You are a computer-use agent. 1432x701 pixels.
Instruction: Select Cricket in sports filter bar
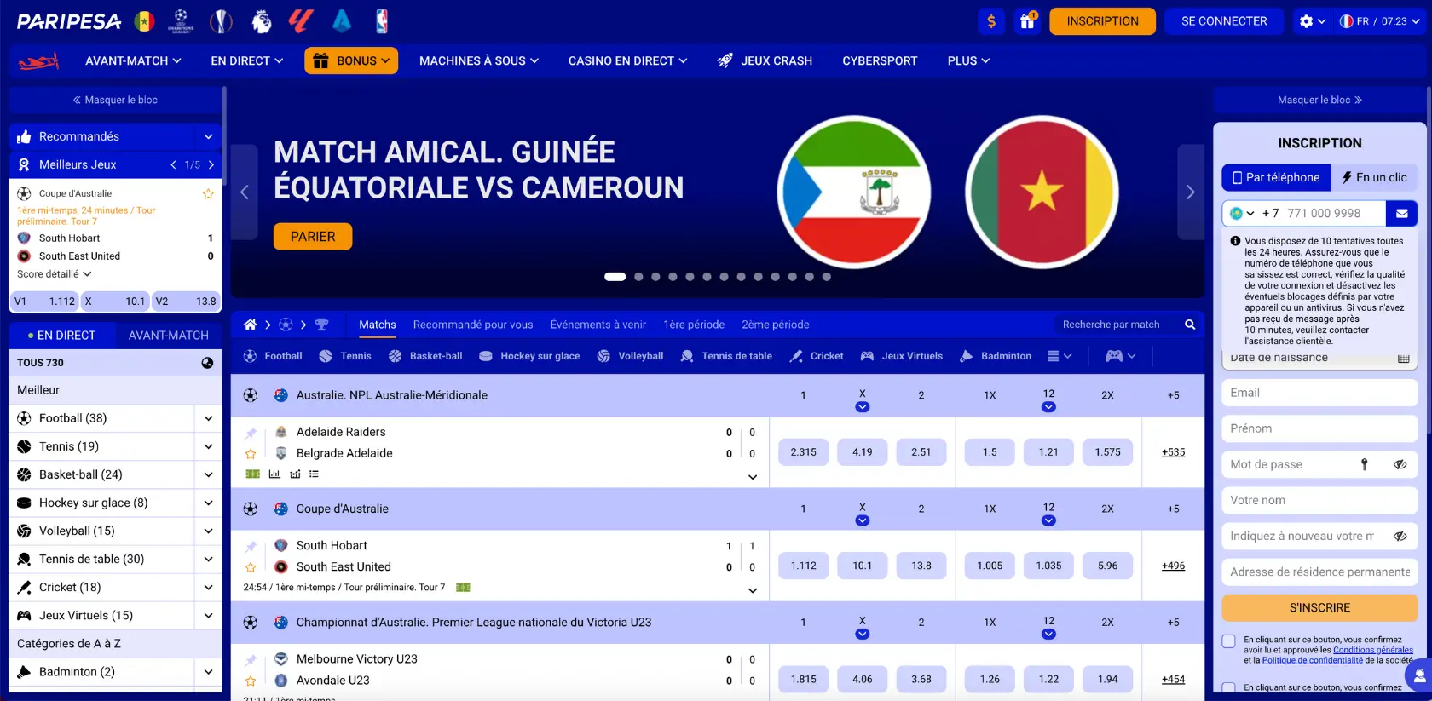tap(817, 356)
